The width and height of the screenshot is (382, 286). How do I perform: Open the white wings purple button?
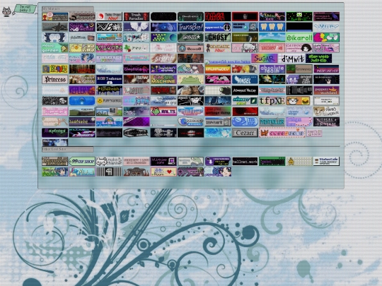(x=137, y=27)
